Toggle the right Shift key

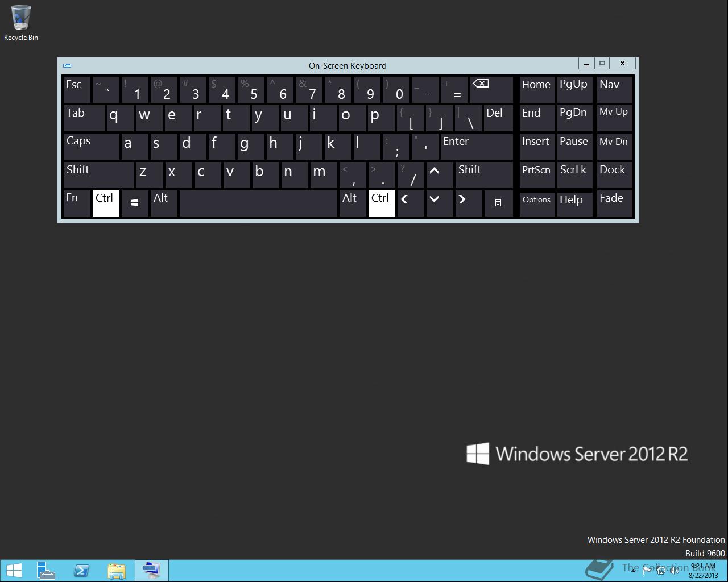point(484,175)
